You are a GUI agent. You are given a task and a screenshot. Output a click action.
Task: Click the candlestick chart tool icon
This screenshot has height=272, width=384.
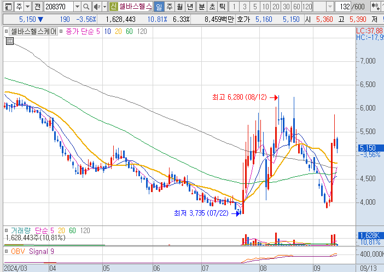click(x=375, y=7)
